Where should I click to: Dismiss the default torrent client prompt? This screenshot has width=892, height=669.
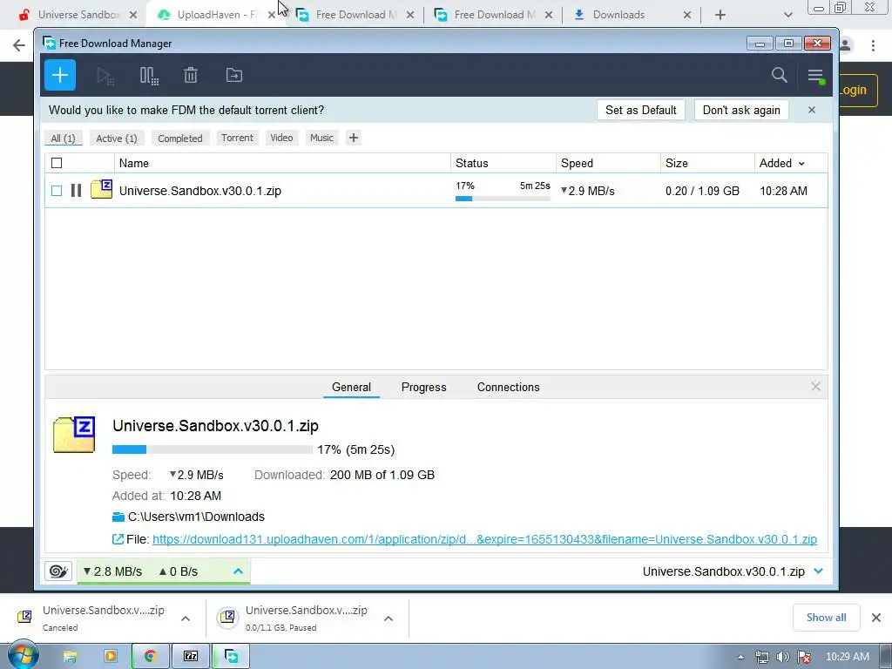812,110
